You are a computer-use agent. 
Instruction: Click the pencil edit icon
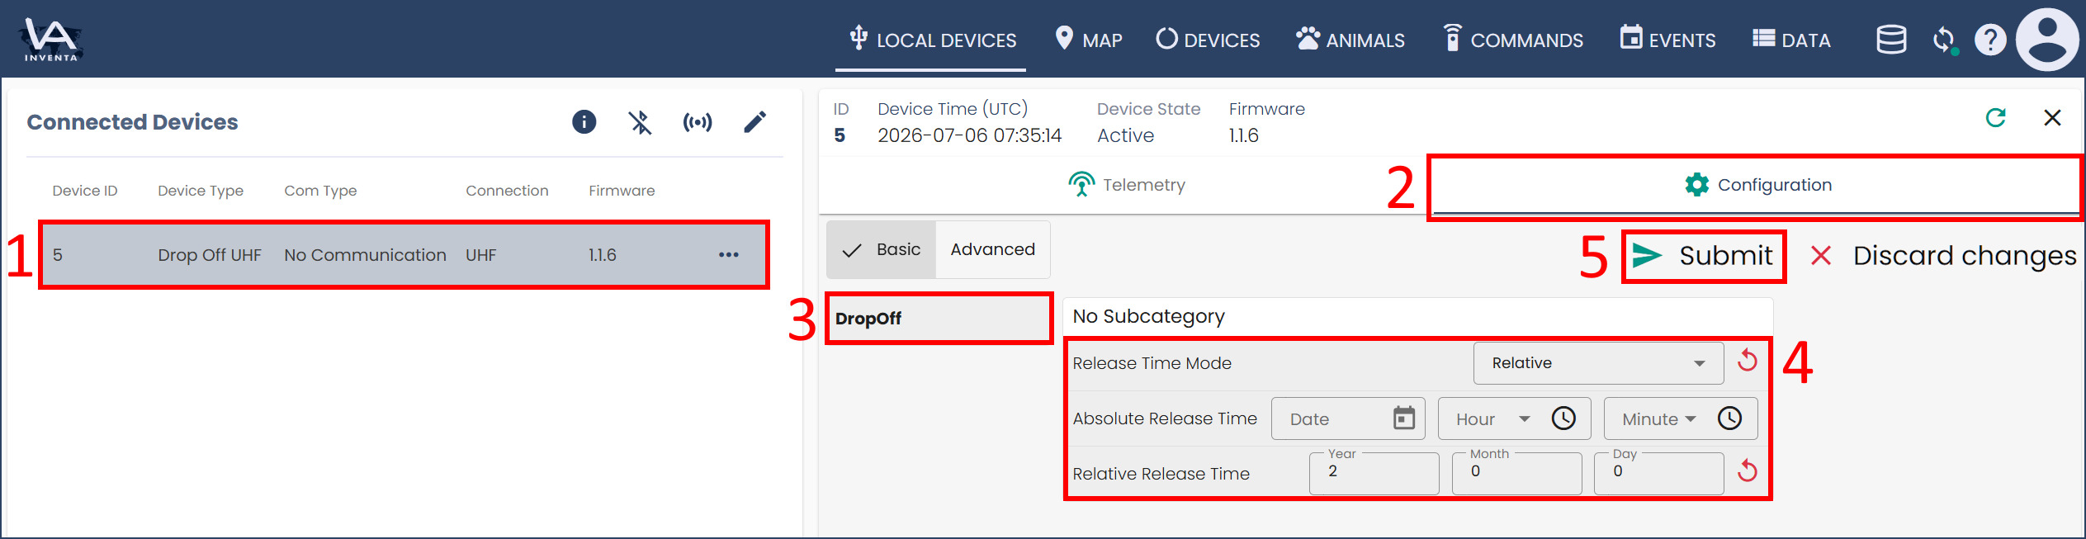pos(754,122)
